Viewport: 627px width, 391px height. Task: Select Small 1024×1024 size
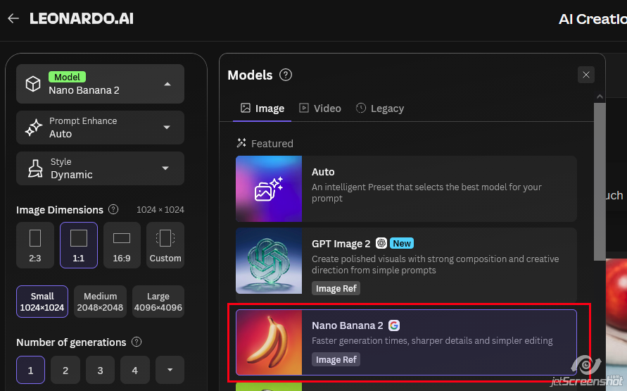(x=42, y=302)
